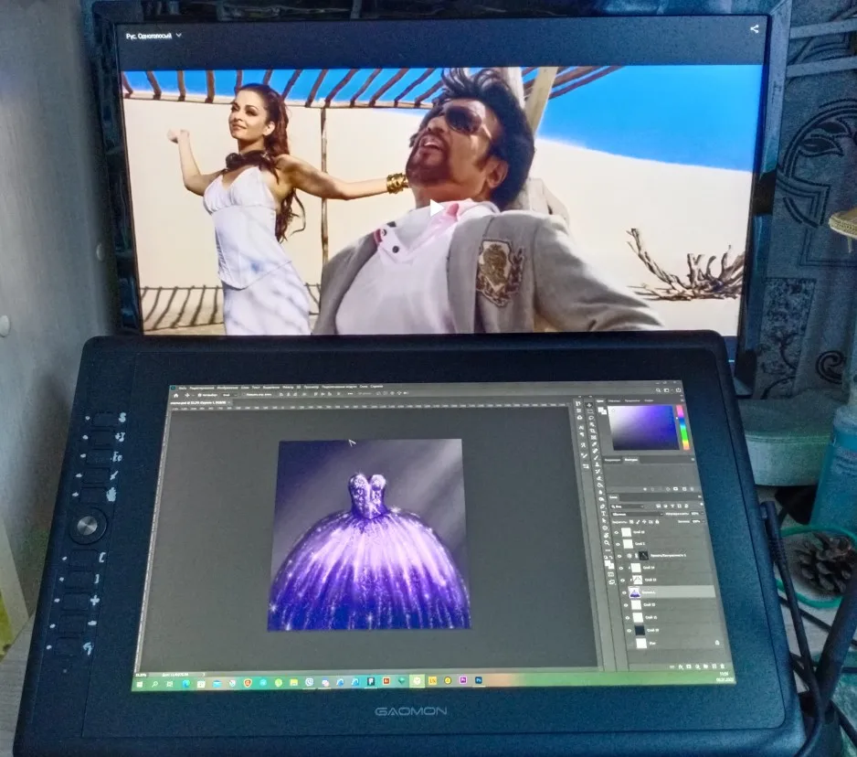Click the share icon on the video player
Screen dimensions: 857x757
pos(755,29)
